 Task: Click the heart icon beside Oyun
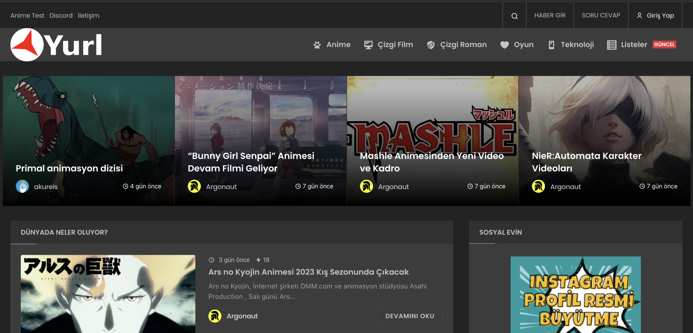pos(504,45)
